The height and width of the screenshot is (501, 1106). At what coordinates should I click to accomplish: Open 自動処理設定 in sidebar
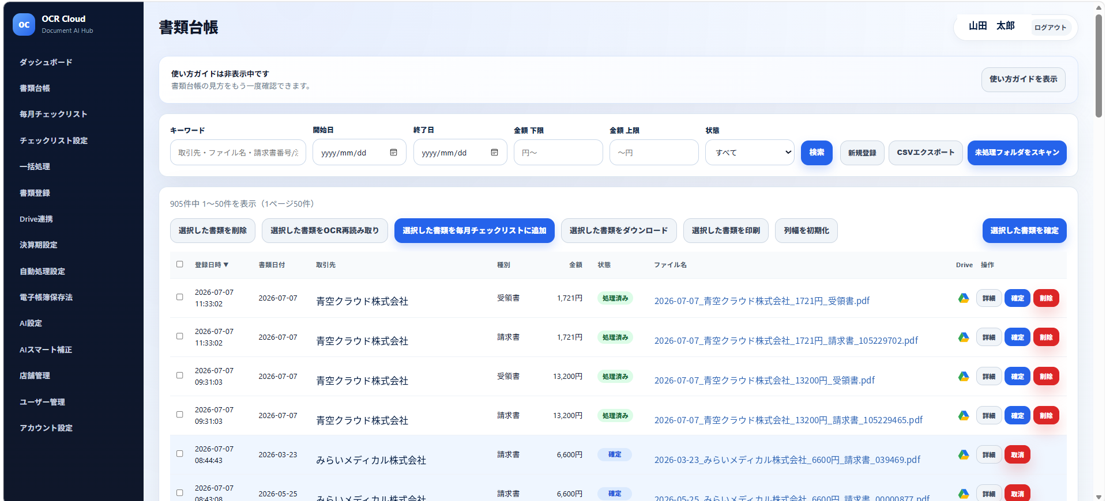[x=42, y=271]
